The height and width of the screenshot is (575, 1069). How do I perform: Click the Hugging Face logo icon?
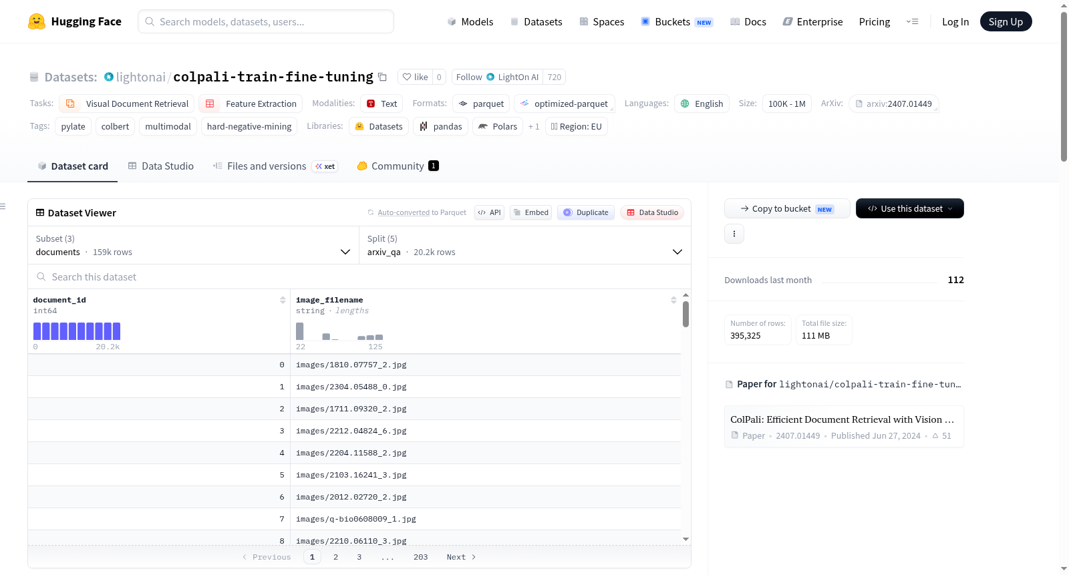[37, 21]
